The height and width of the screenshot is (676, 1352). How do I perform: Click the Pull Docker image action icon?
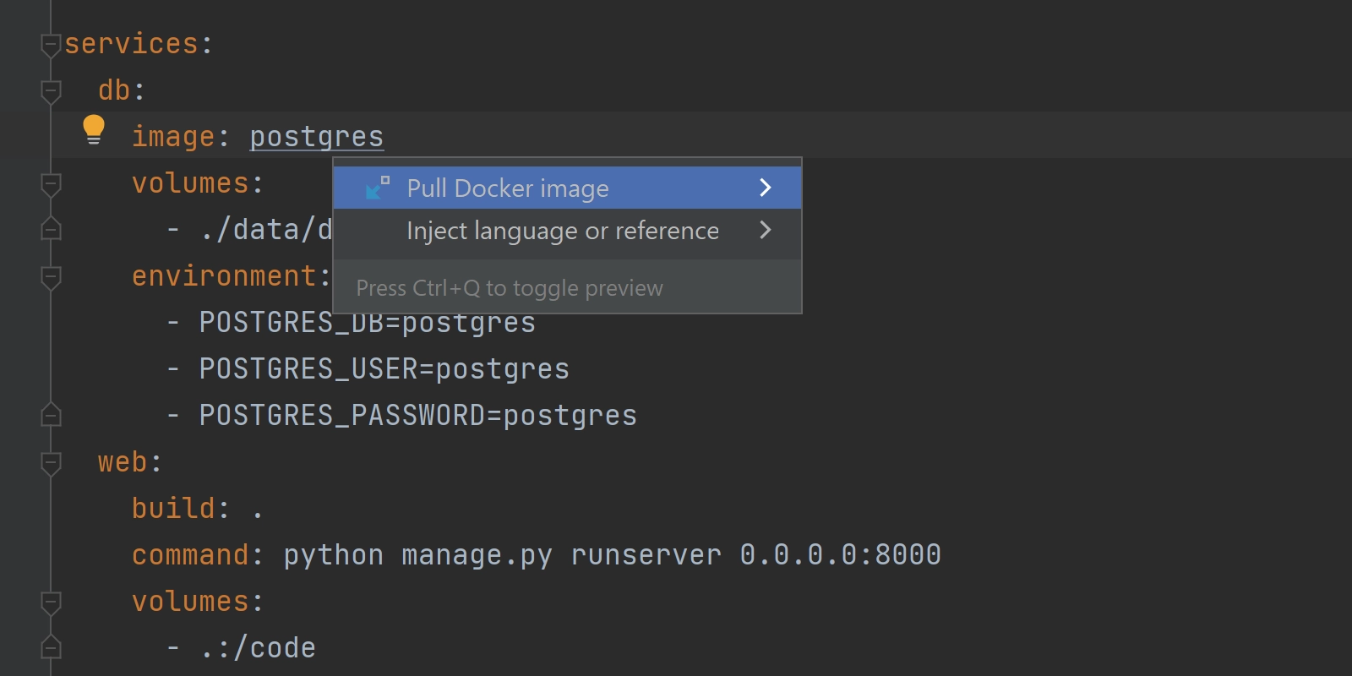[x=377, y=188]
